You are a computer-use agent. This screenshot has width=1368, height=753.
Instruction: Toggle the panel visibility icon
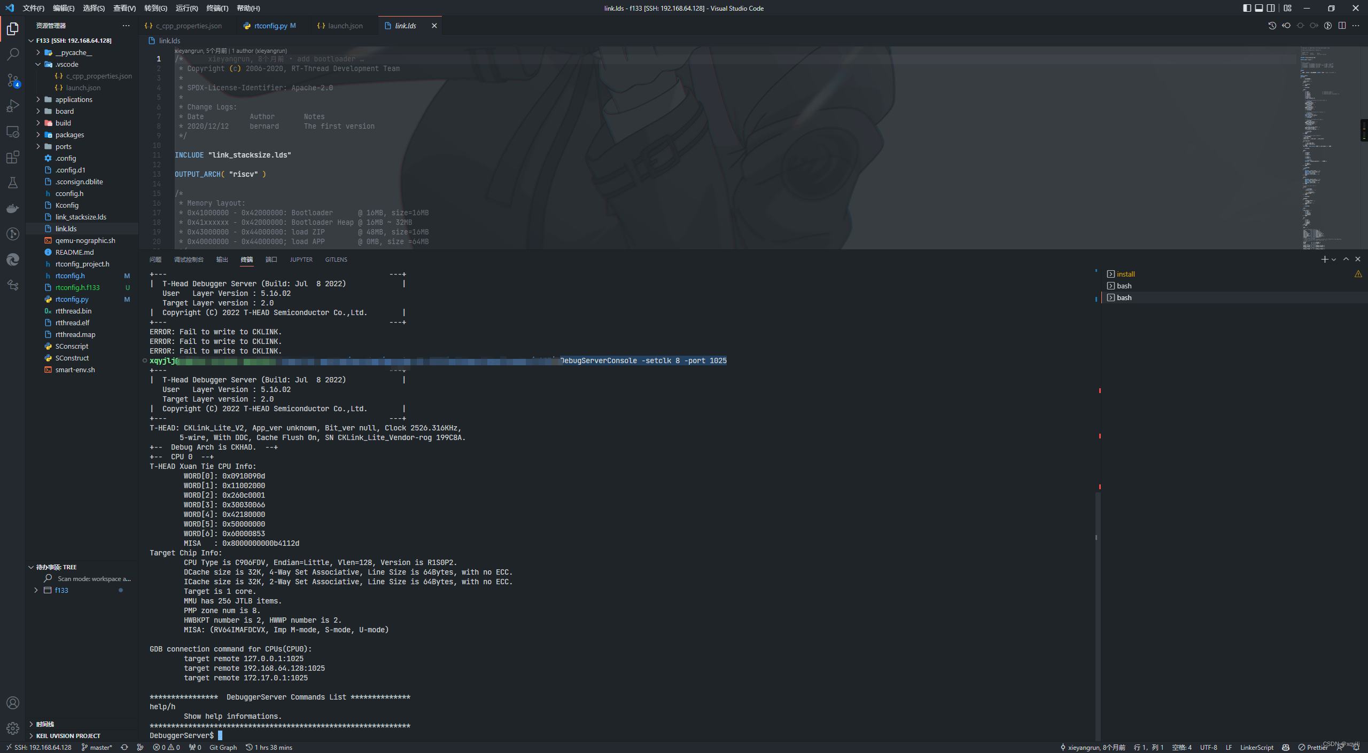click(x=1258, y=8)
